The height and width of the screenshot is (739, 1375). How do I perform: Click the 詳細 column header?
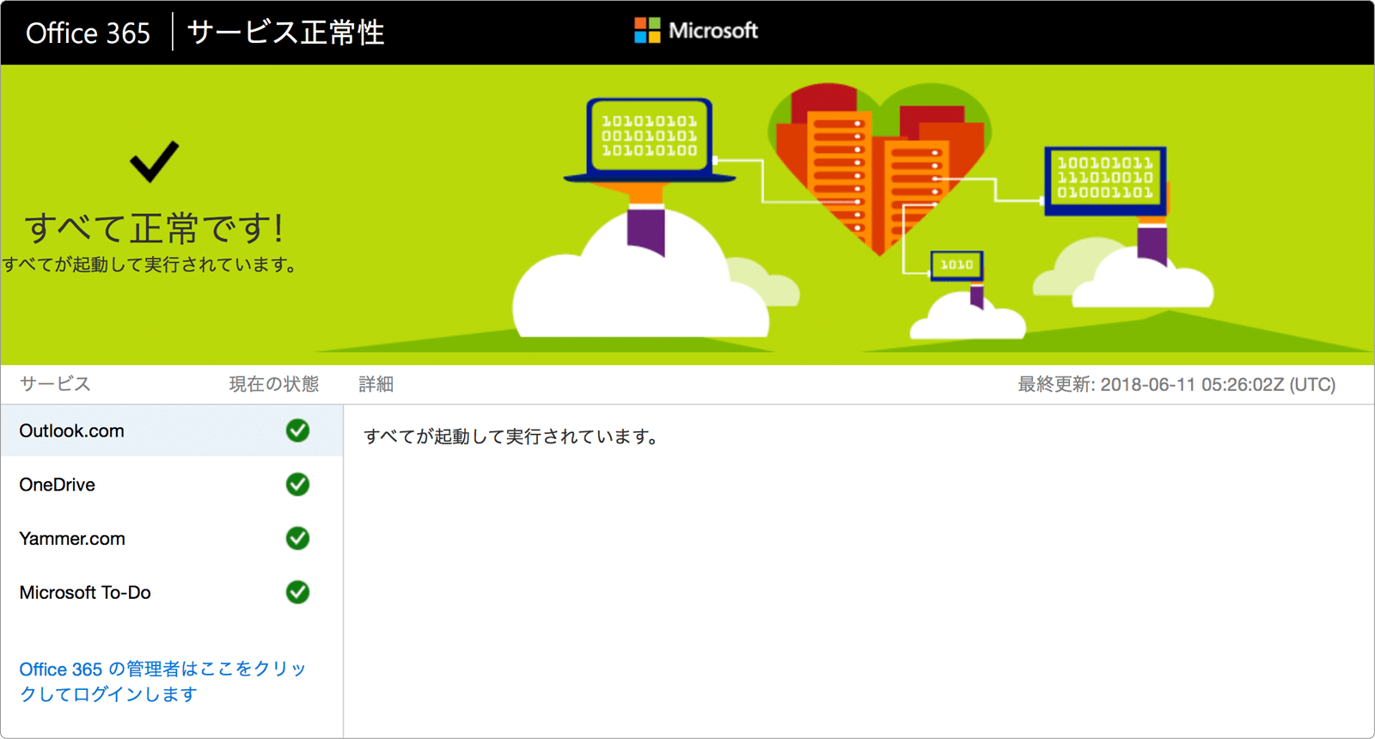376,384
